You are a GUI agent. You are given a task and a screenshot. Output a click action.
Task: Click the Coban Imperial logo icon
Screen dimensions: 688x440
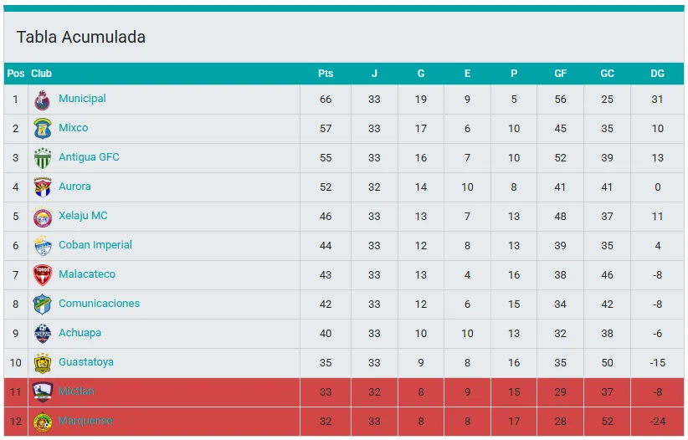(43, 246)
